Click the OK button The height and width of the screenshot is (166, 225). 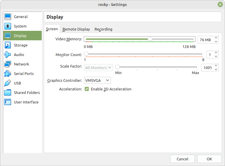(x=209, y=159)
